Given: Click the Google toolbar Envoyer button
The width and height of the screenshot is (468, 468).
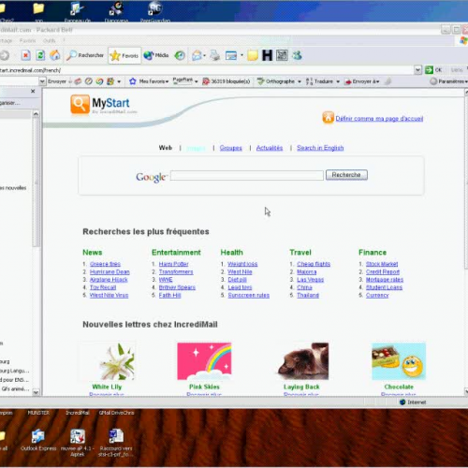Looking at the screenshot, I should [x=57, y=81].
